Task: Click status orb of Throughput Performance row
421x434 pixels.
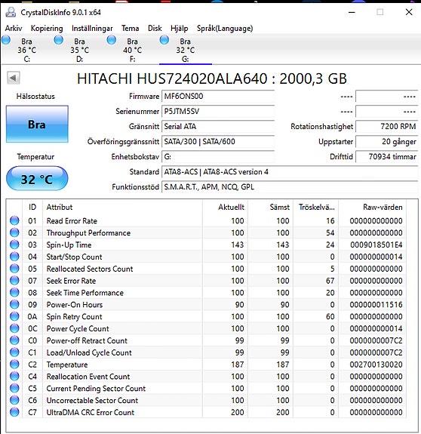Action: click(14, 232)
